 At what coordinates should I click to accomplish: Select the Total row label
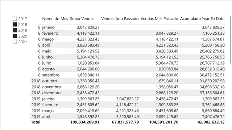point(36,122)
